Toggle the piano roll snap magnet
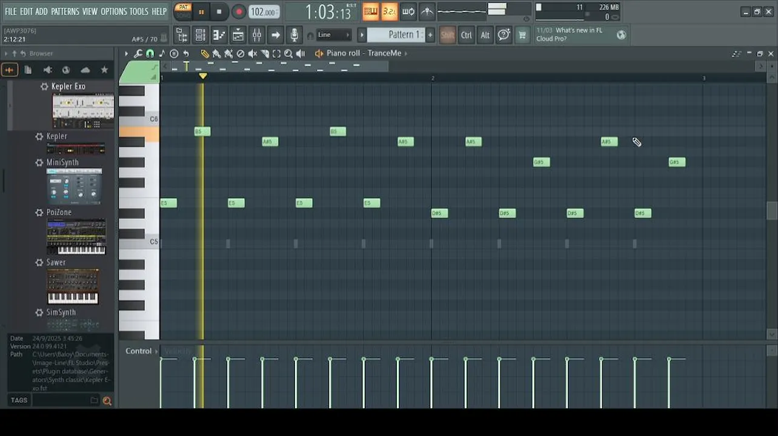 pyautogui.click(x=150, y=53)
